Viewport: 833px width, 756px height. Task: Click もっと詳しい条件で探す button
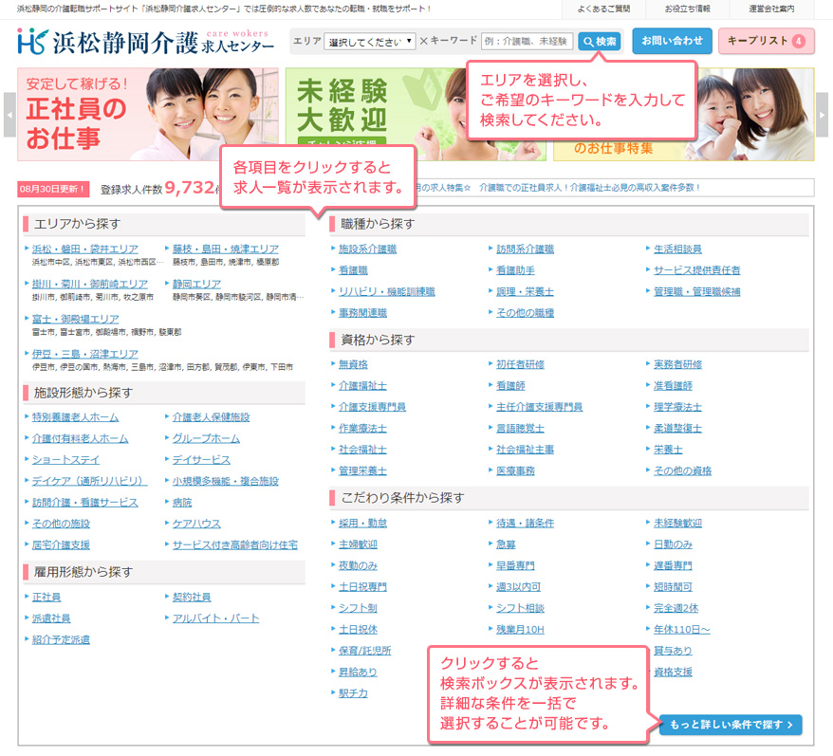[731, 725]
